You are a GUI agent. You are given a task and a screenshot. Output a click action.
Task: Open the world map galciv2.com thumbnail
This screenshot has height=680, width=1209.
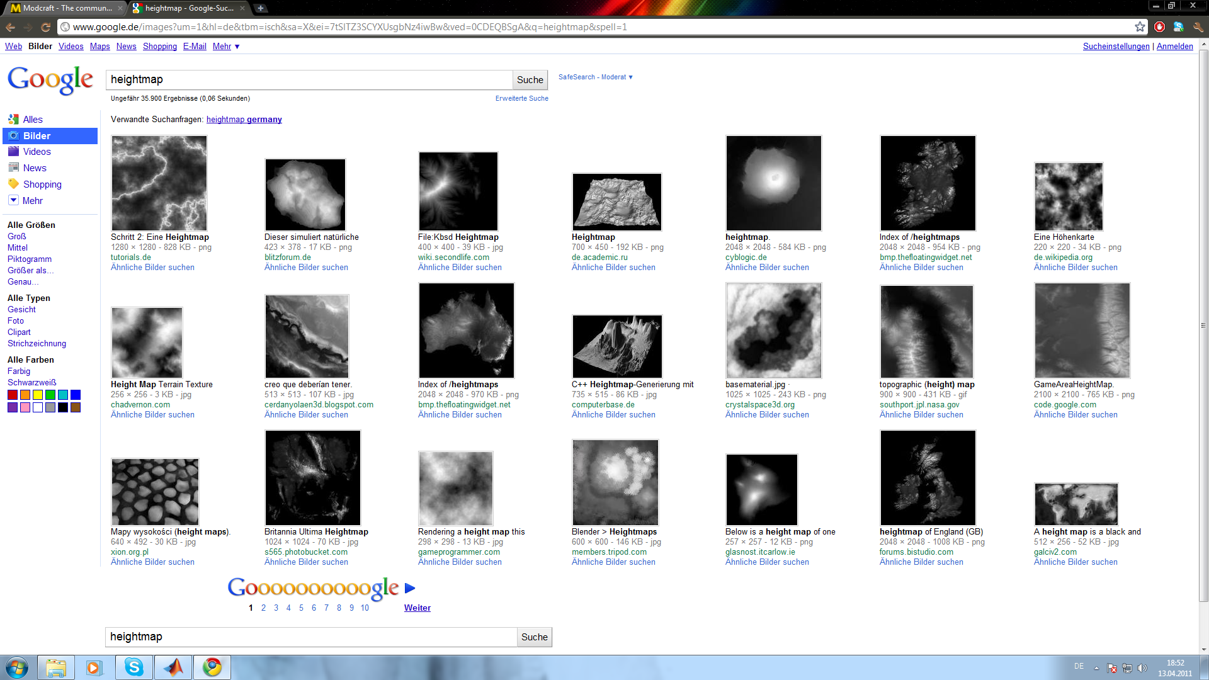[1076, 504]
